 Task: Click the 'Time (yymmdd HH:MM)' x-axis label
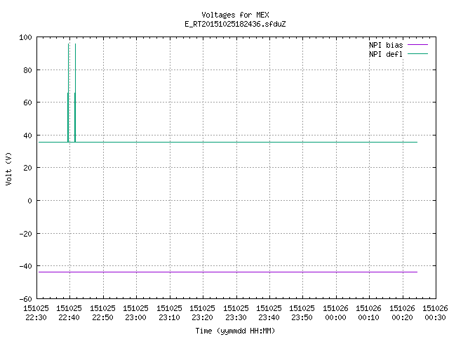point(235,331)
